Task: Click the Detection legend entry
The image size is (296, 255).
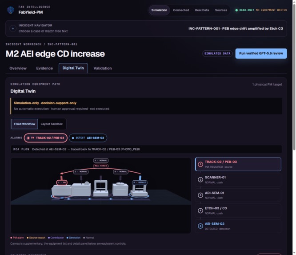Action: tap(73, 238)
